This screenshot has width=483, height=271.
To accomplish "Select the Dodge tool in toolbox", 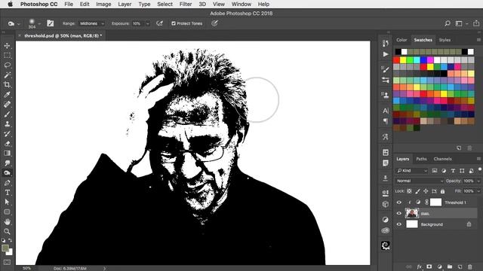I will pos(7,173).
